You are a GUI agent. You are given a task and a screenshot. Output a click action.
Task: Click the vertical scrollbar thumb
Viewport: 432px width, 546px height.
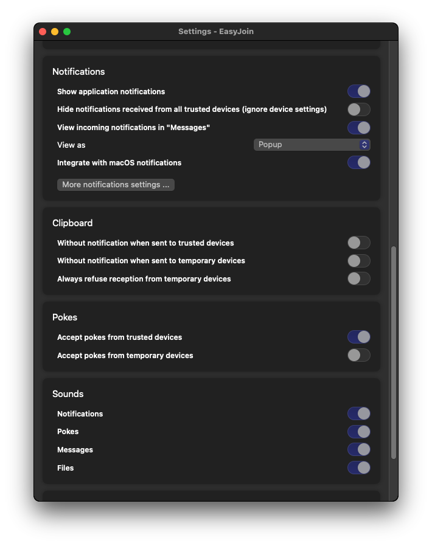coord(393,353)
